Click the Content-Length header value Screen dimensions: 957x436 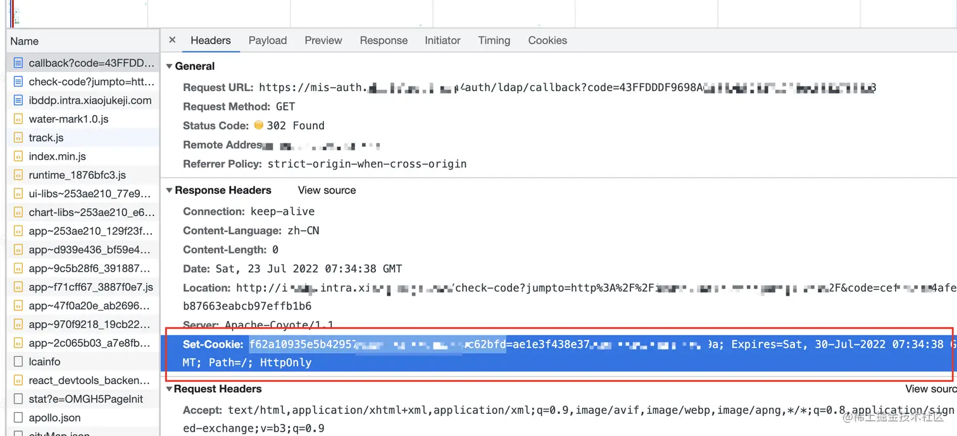(x=275, y=250)
